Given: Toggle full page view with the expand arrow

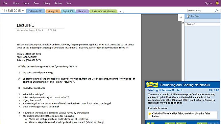Looking at the screenshot, I should [x=181, y=17].
